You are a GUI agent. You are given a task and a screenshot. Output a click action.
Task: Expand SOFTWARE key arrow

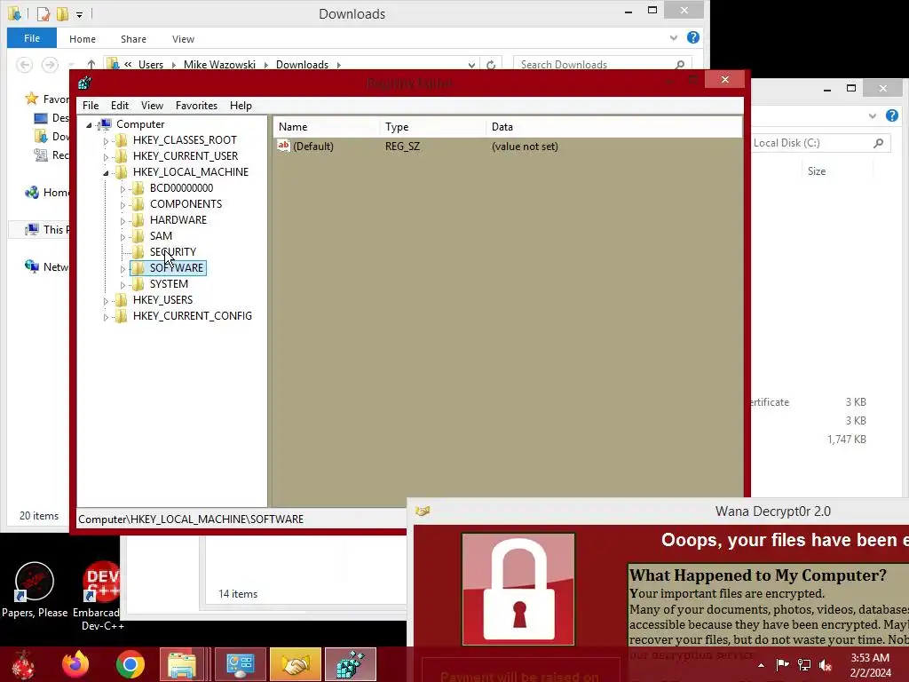click(123, 269)
